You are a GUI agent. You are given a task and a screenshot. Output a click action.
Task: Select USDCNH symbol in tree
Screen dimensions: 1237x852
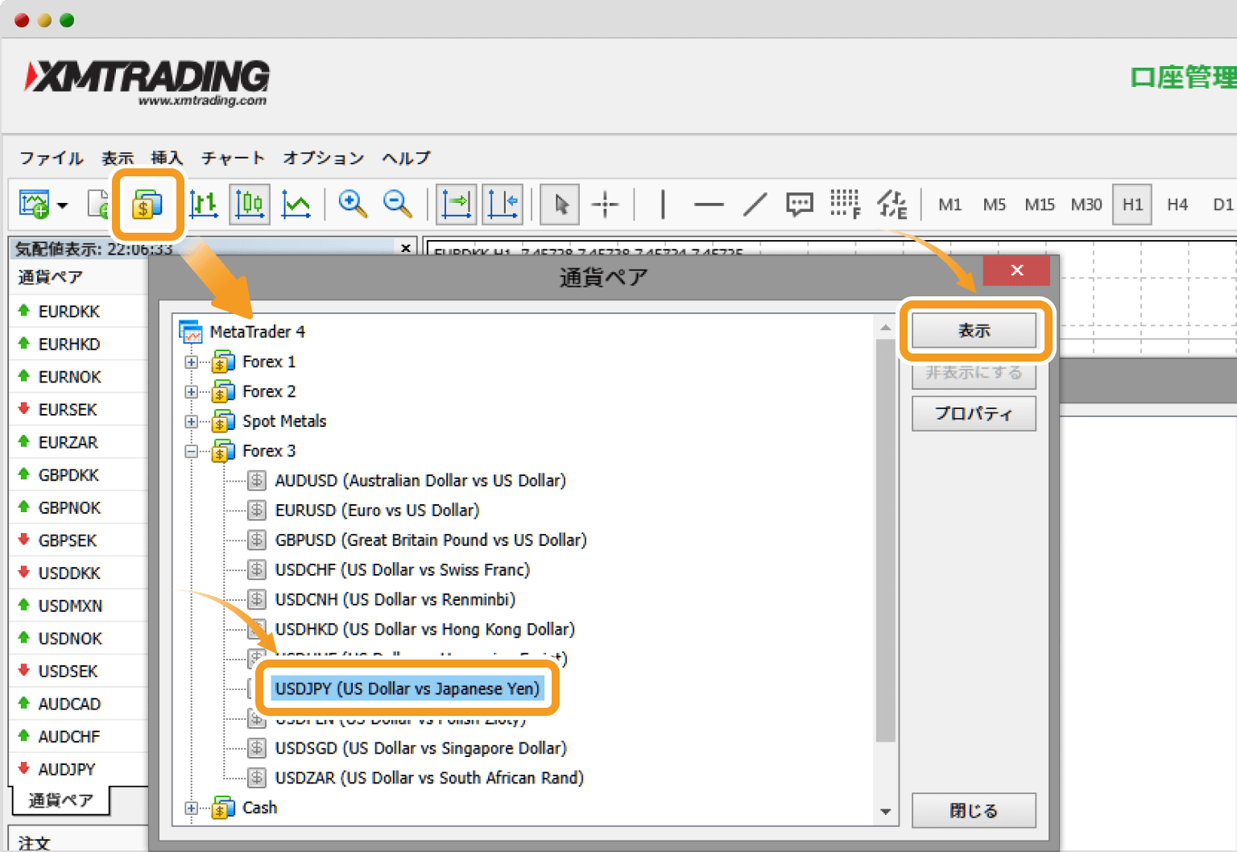click(x=395, y=600)
